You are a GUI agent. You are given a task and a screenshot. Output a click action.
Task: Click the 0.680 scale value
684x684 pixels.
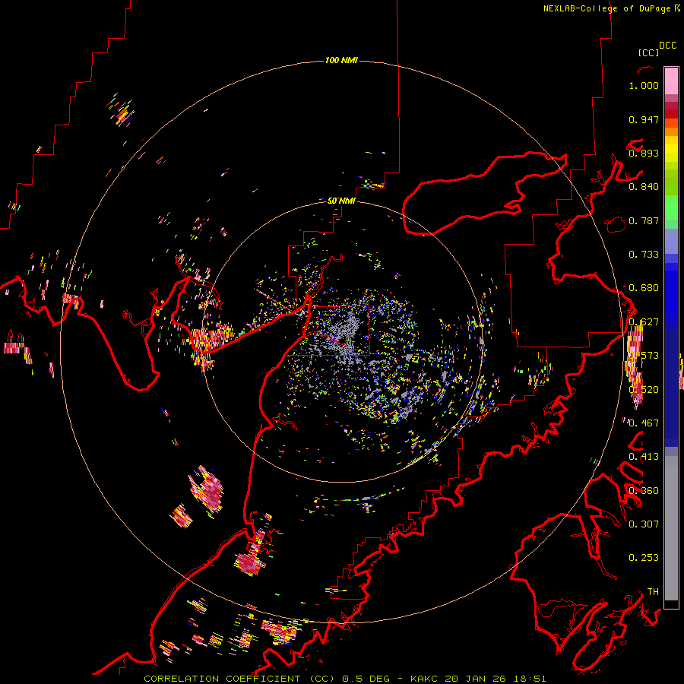pos(644,288)
